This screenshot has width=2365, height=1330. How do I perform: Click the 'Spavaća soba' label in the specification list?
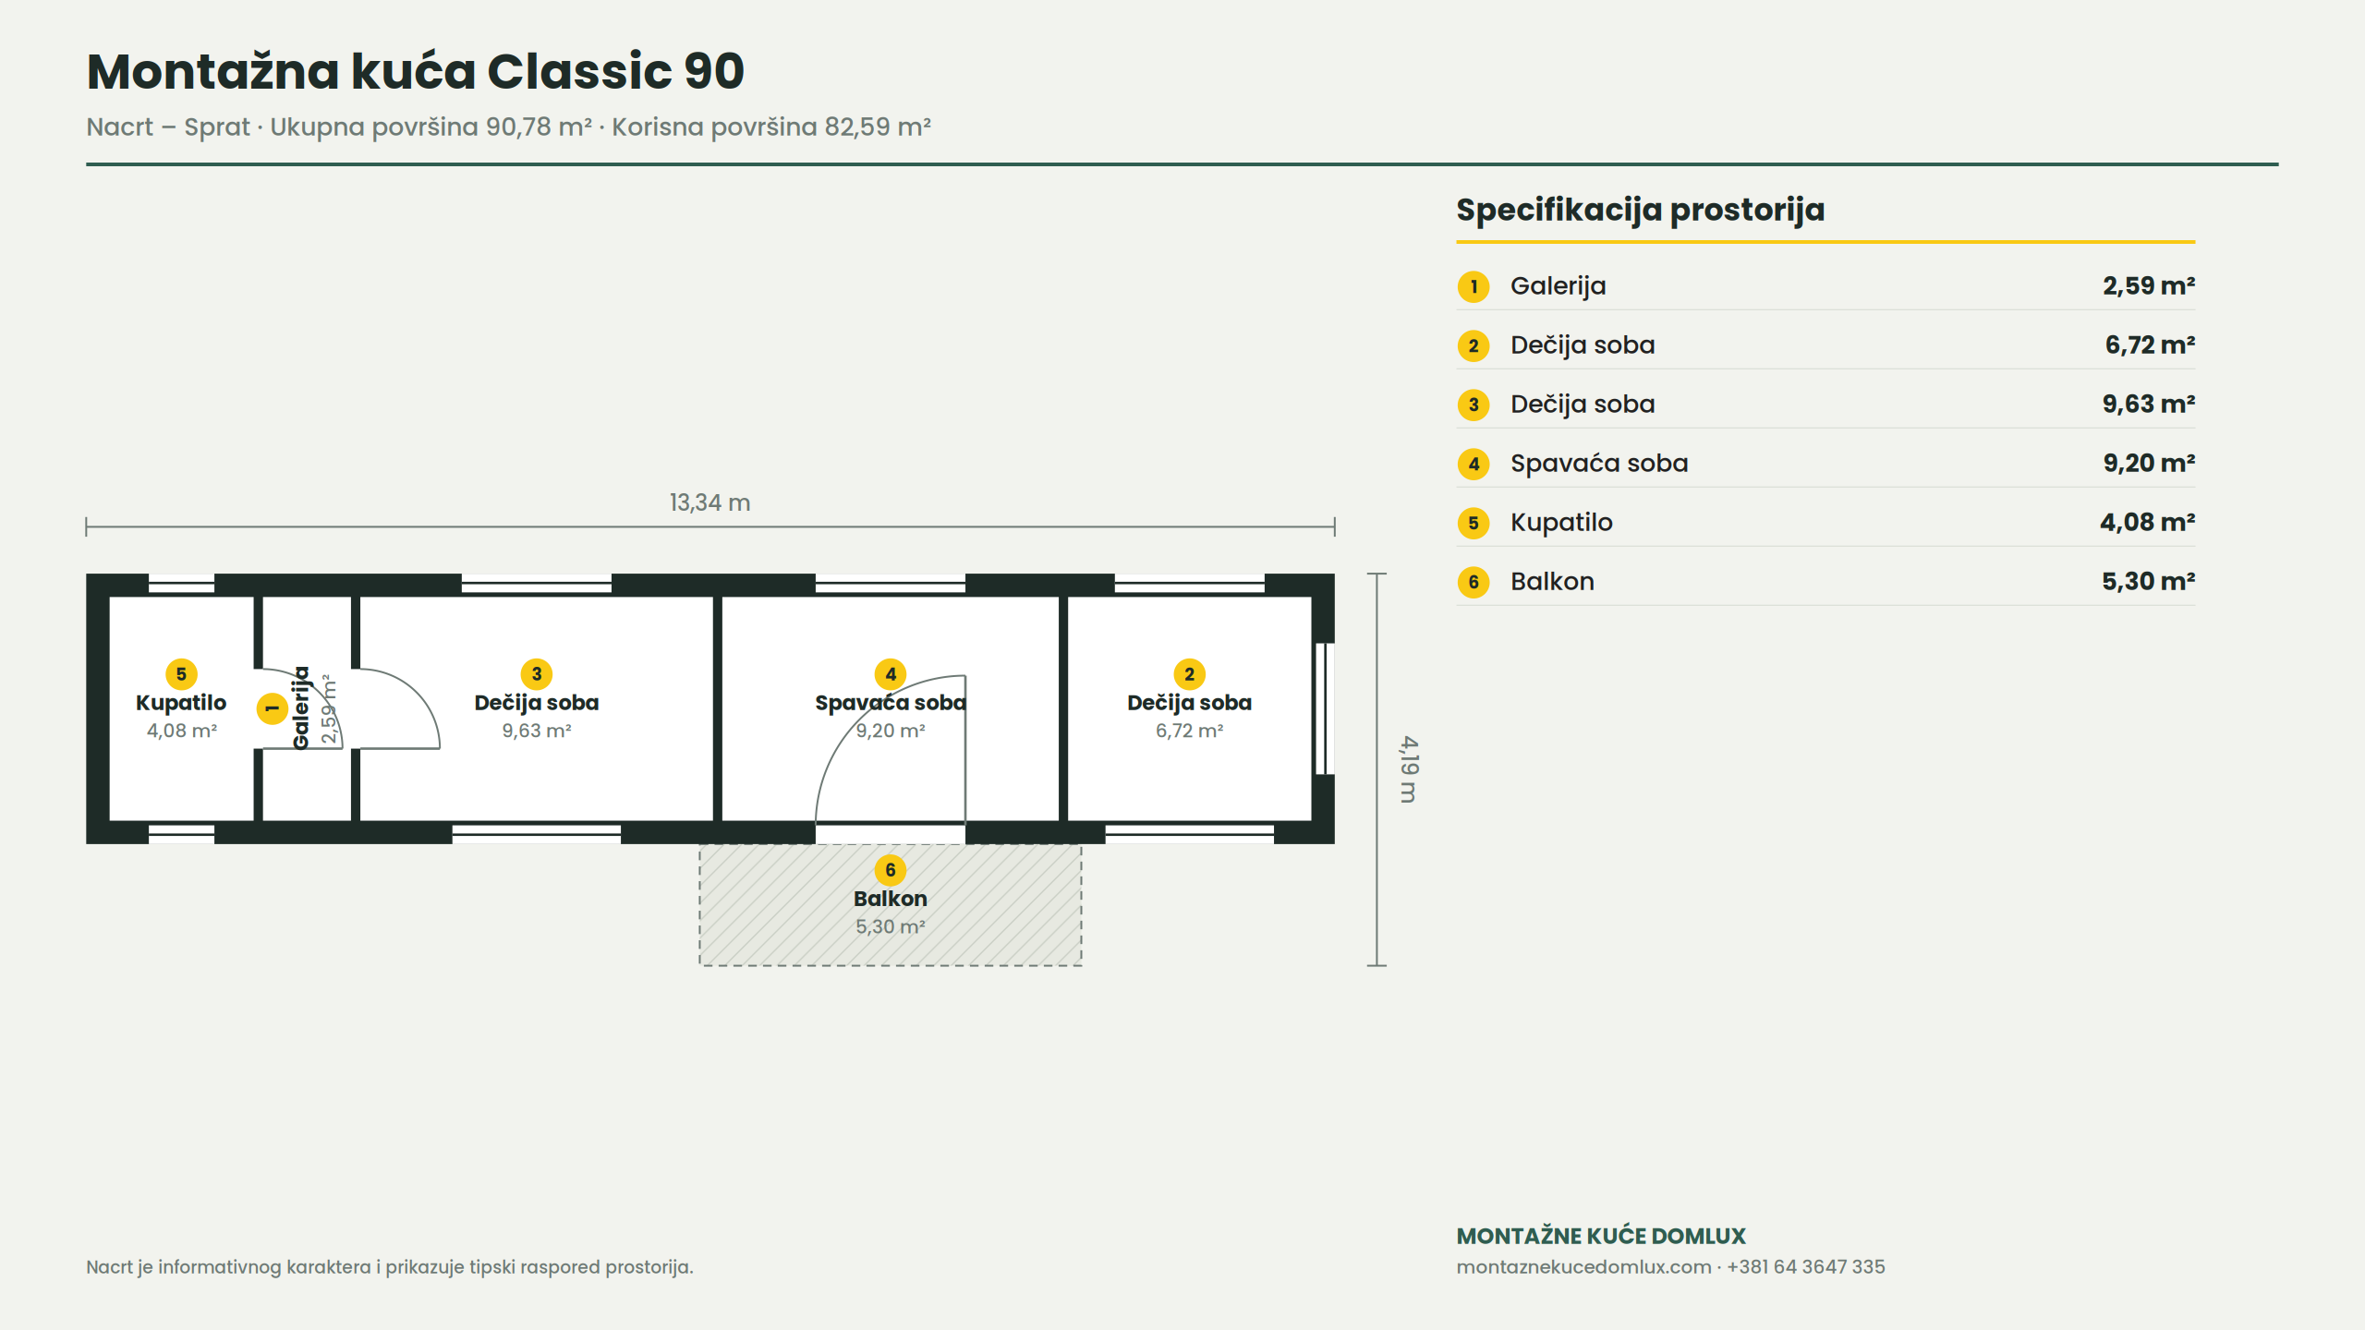[1599, 464]
